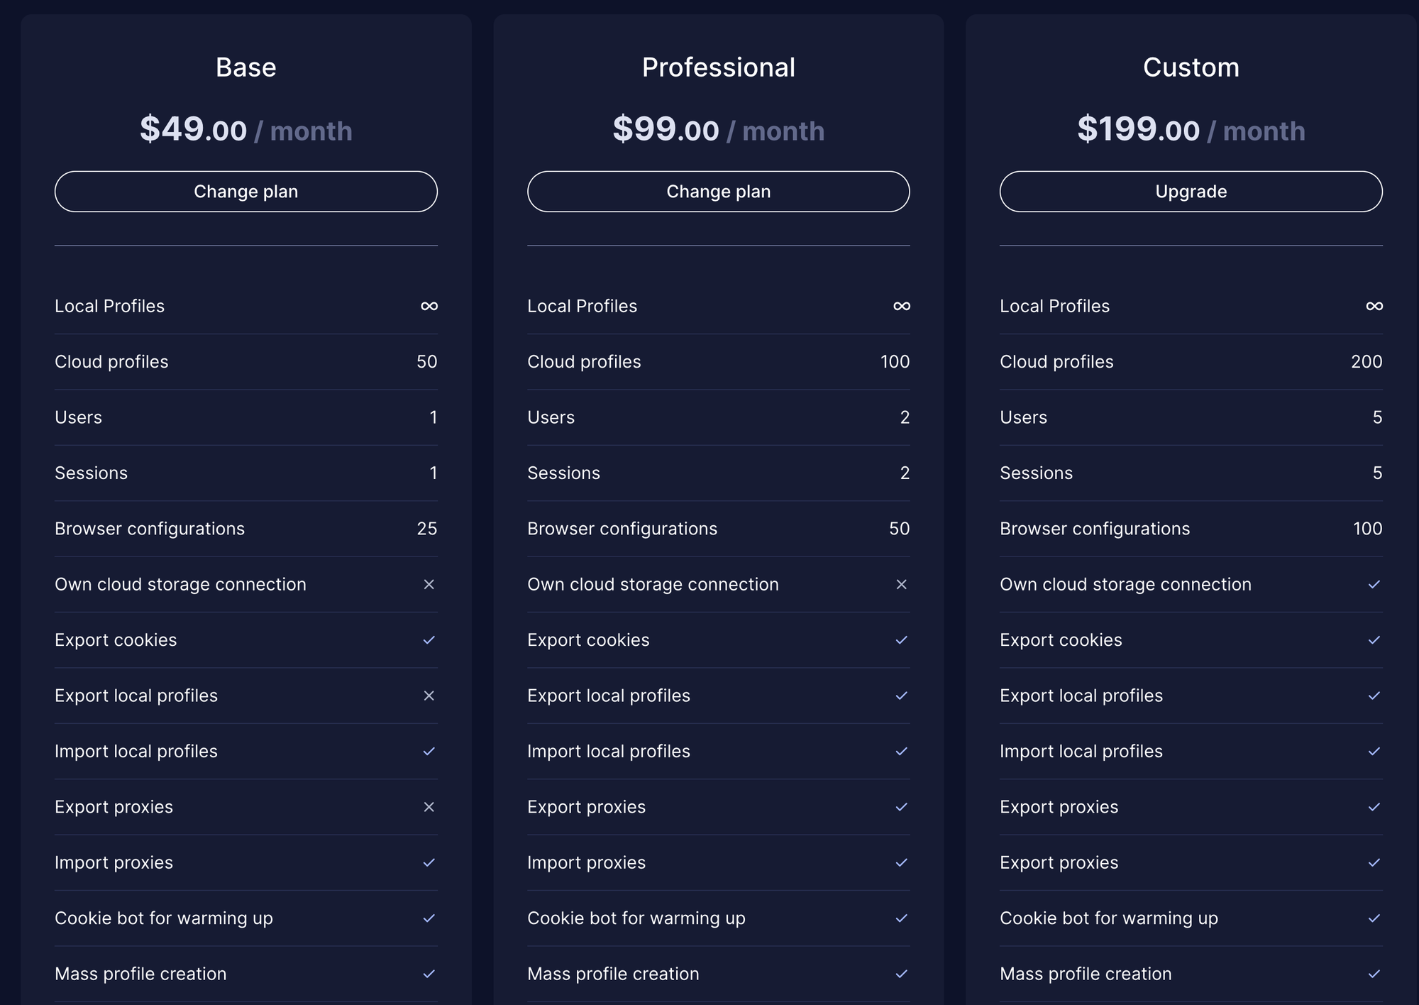Click infinity symbol in Custom plan Local Profiles

(1374, 306)
